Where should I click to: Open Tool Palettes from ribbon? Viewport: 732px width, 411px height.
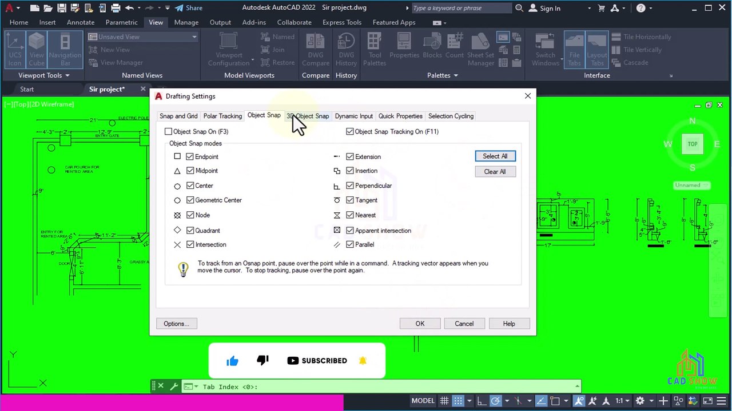[x=375, y=49]
